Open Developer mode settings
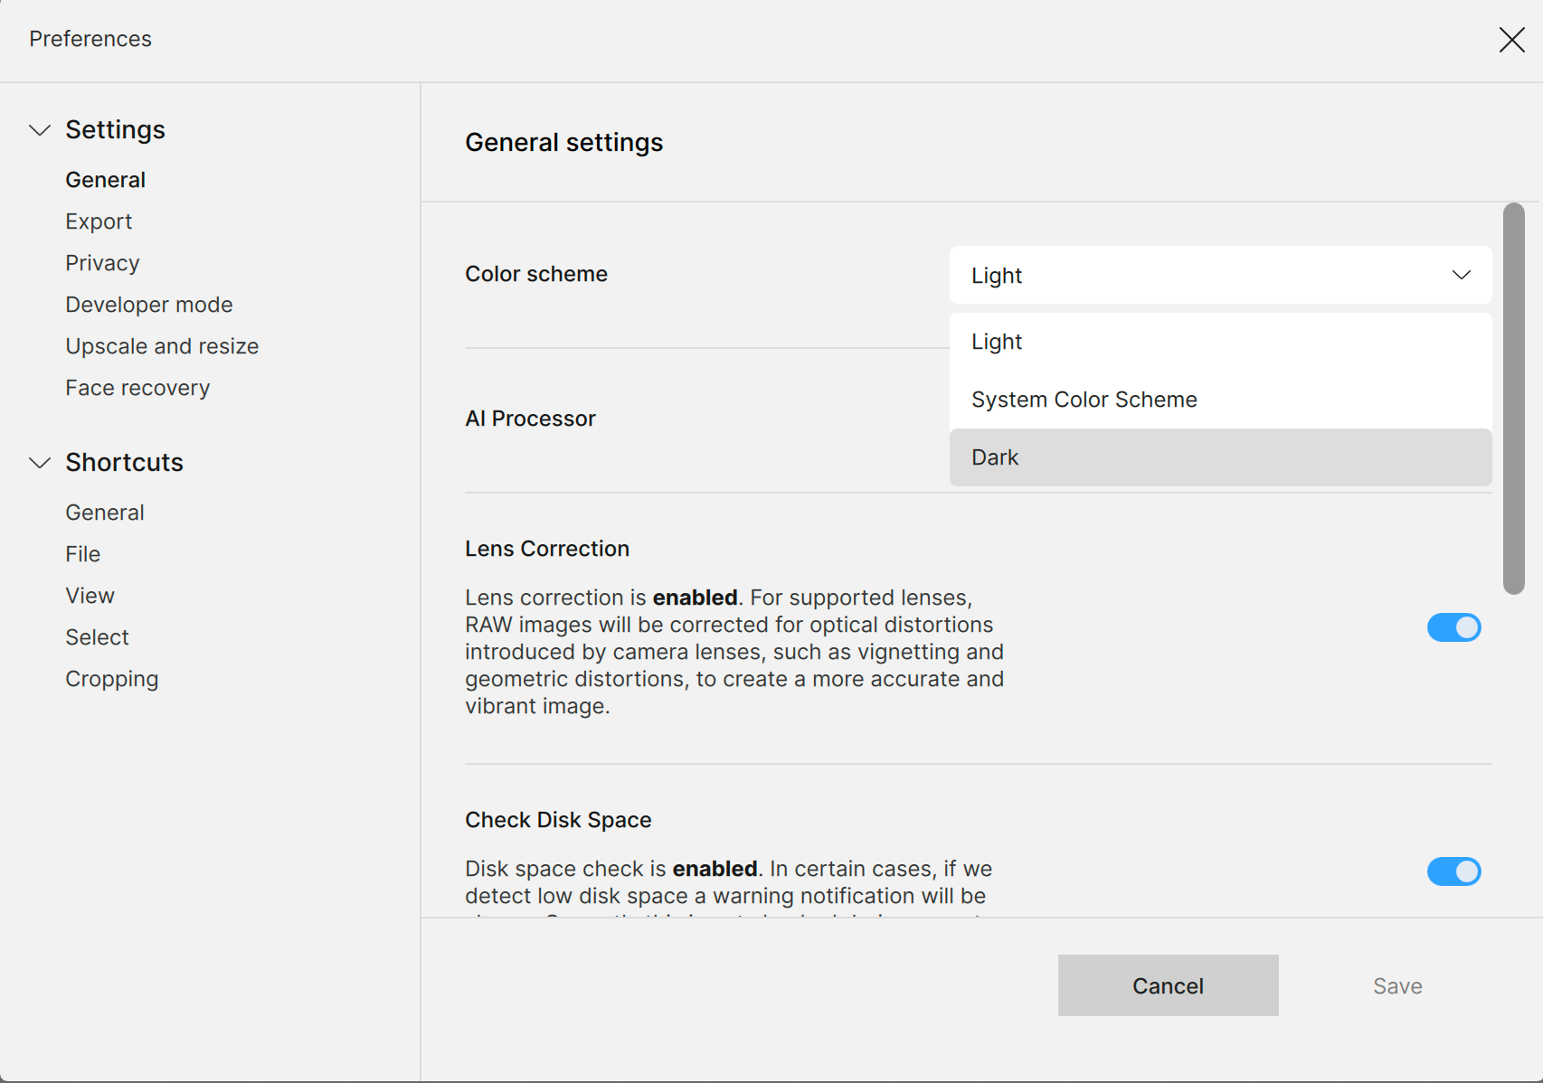This screenshot has width=1543, height=1083. click(149, 305)
